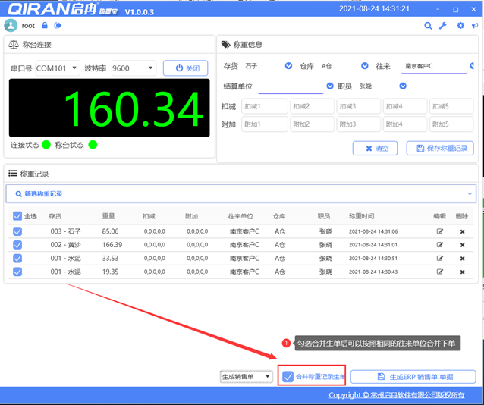Image resolution: width=484 pixels, height=405 pixels.
Task: Toggle the 全选 select-all checkbox
Action: (17, 216)
